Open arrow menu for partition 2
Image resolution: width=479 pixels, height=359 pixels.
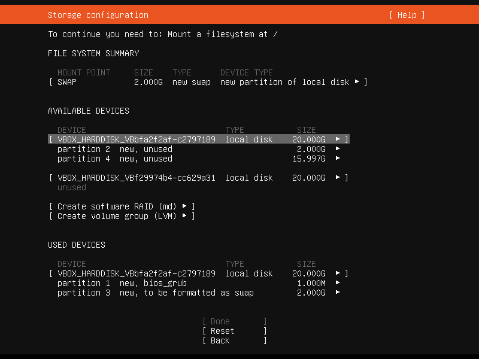(x=338, y=148)
